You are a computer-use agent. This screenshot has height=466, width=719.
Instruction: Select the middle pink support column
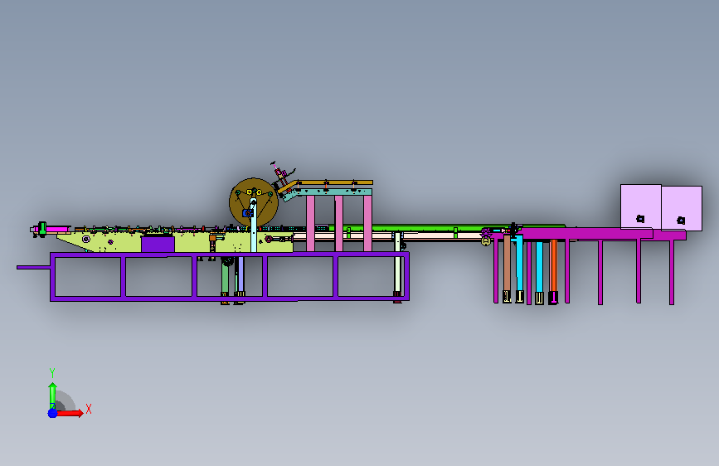point(339,224)
